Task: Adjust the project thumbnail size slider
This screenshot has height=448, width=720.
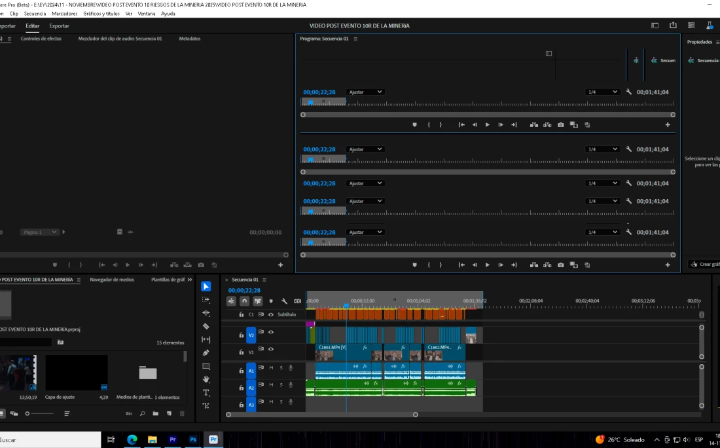Action: point(27,414)
